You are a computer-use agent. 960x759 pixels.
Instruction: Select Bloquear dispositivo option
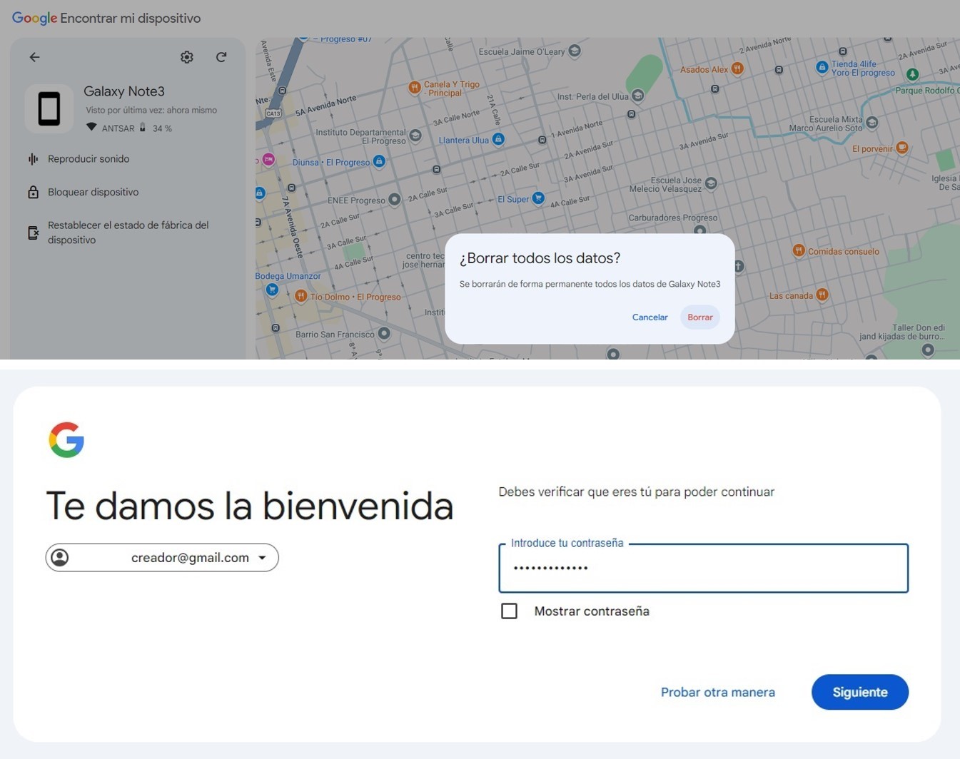click(x=93, y=192)
